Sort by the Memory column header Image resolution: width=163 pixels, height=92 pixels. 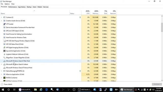tap(94, 12)
